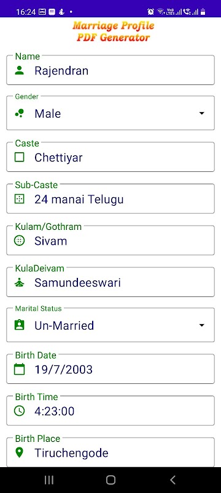Focus the 24 manai Telugu field
221x493 pixels.
110,198
